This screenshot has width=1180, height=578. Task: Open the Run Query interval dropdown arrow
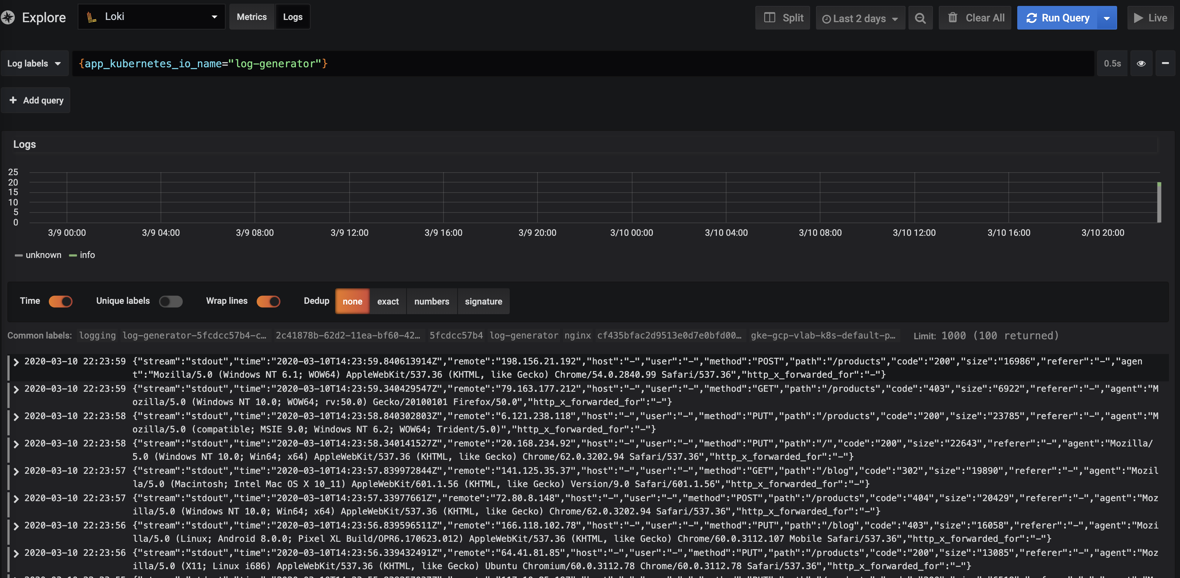[1107, 18]
